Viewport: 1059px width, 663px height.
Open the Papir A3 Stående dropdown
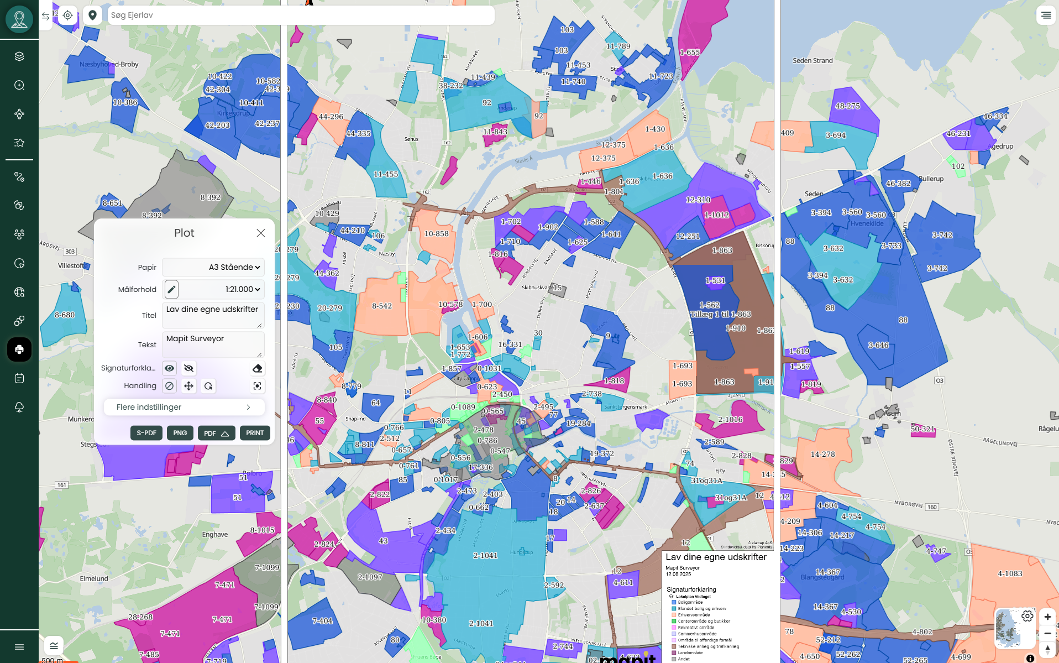213,267
